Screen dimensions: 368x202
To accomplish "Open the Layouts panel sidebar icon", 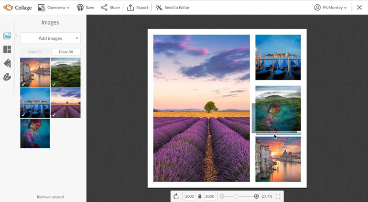I will click(x=7, y=50).
